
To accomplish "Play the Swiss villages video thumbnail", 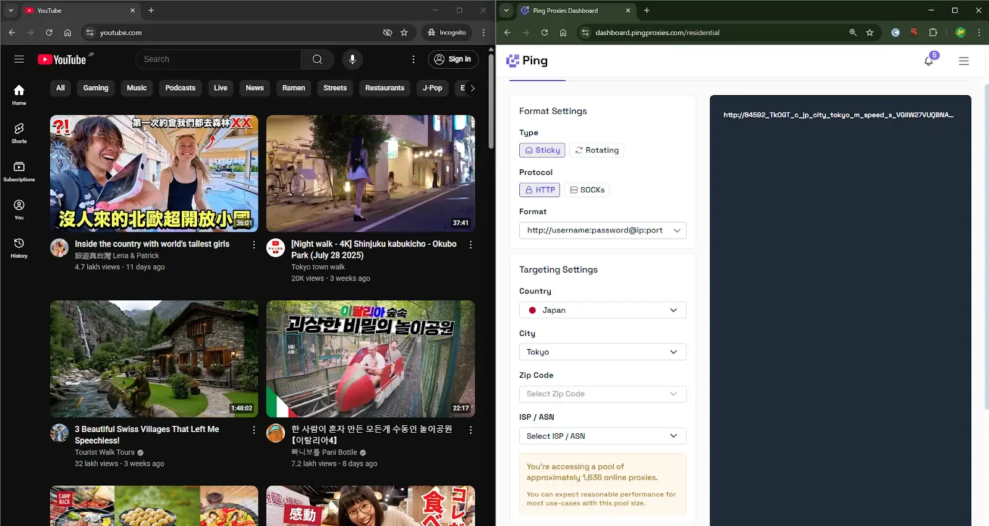I will point(154,359).
